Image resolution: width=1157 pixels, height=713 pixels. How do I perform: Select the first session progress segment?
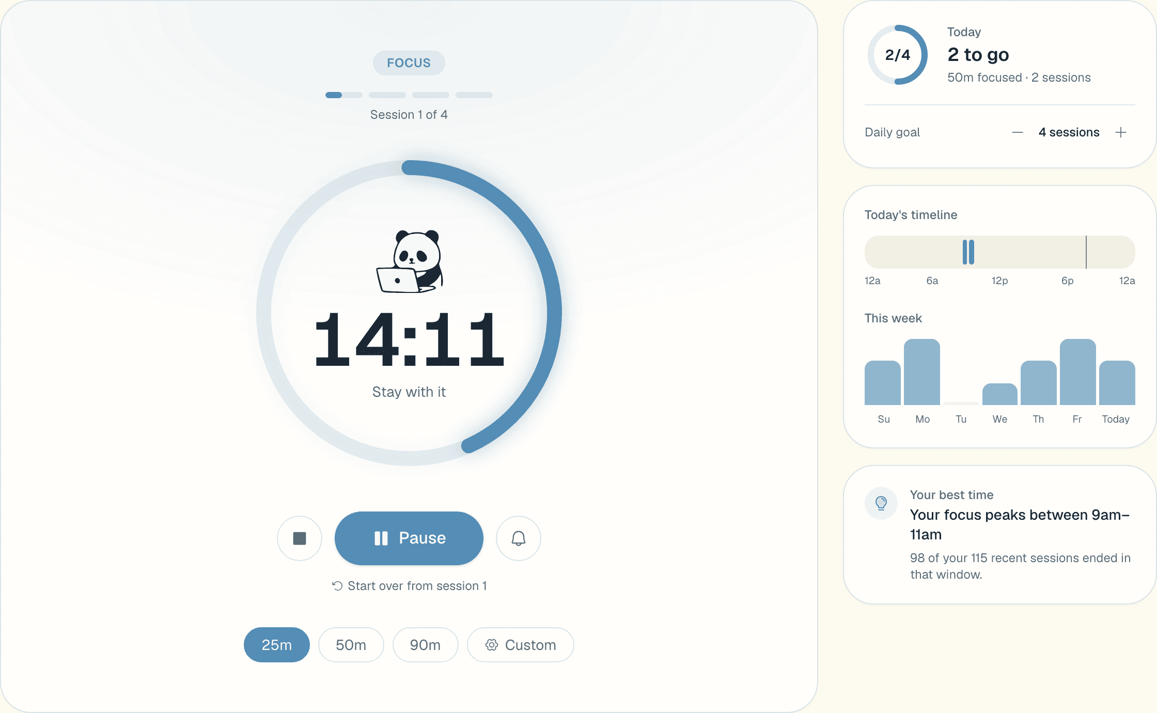point(344,95)
